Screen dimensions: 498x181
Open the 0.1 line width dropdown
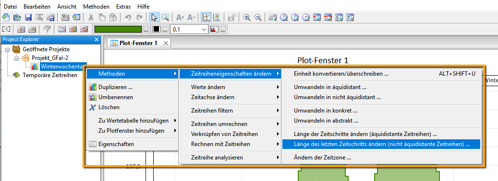[x=204, y=29]
